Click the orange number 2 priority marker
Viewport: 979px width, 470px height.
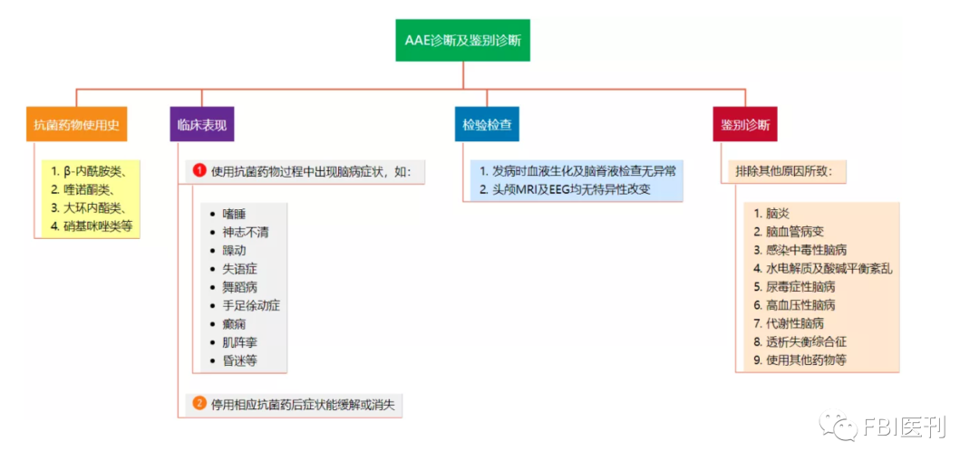pyautogui.click(x=199, y=404)
